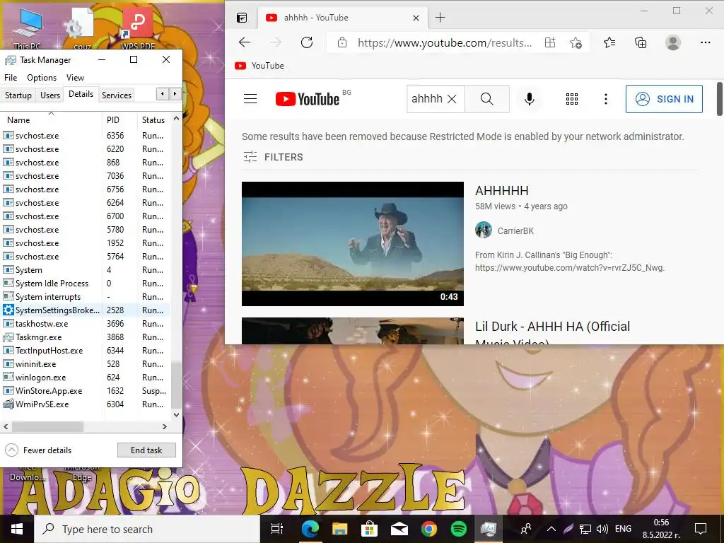Clear the ahhhh search query
724x543 pixels.
(452, 99)
